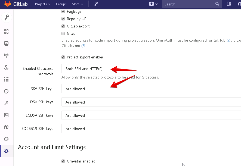
Task: Open the Service Templates icon in sidebar
Action: [x=6, y=115]
